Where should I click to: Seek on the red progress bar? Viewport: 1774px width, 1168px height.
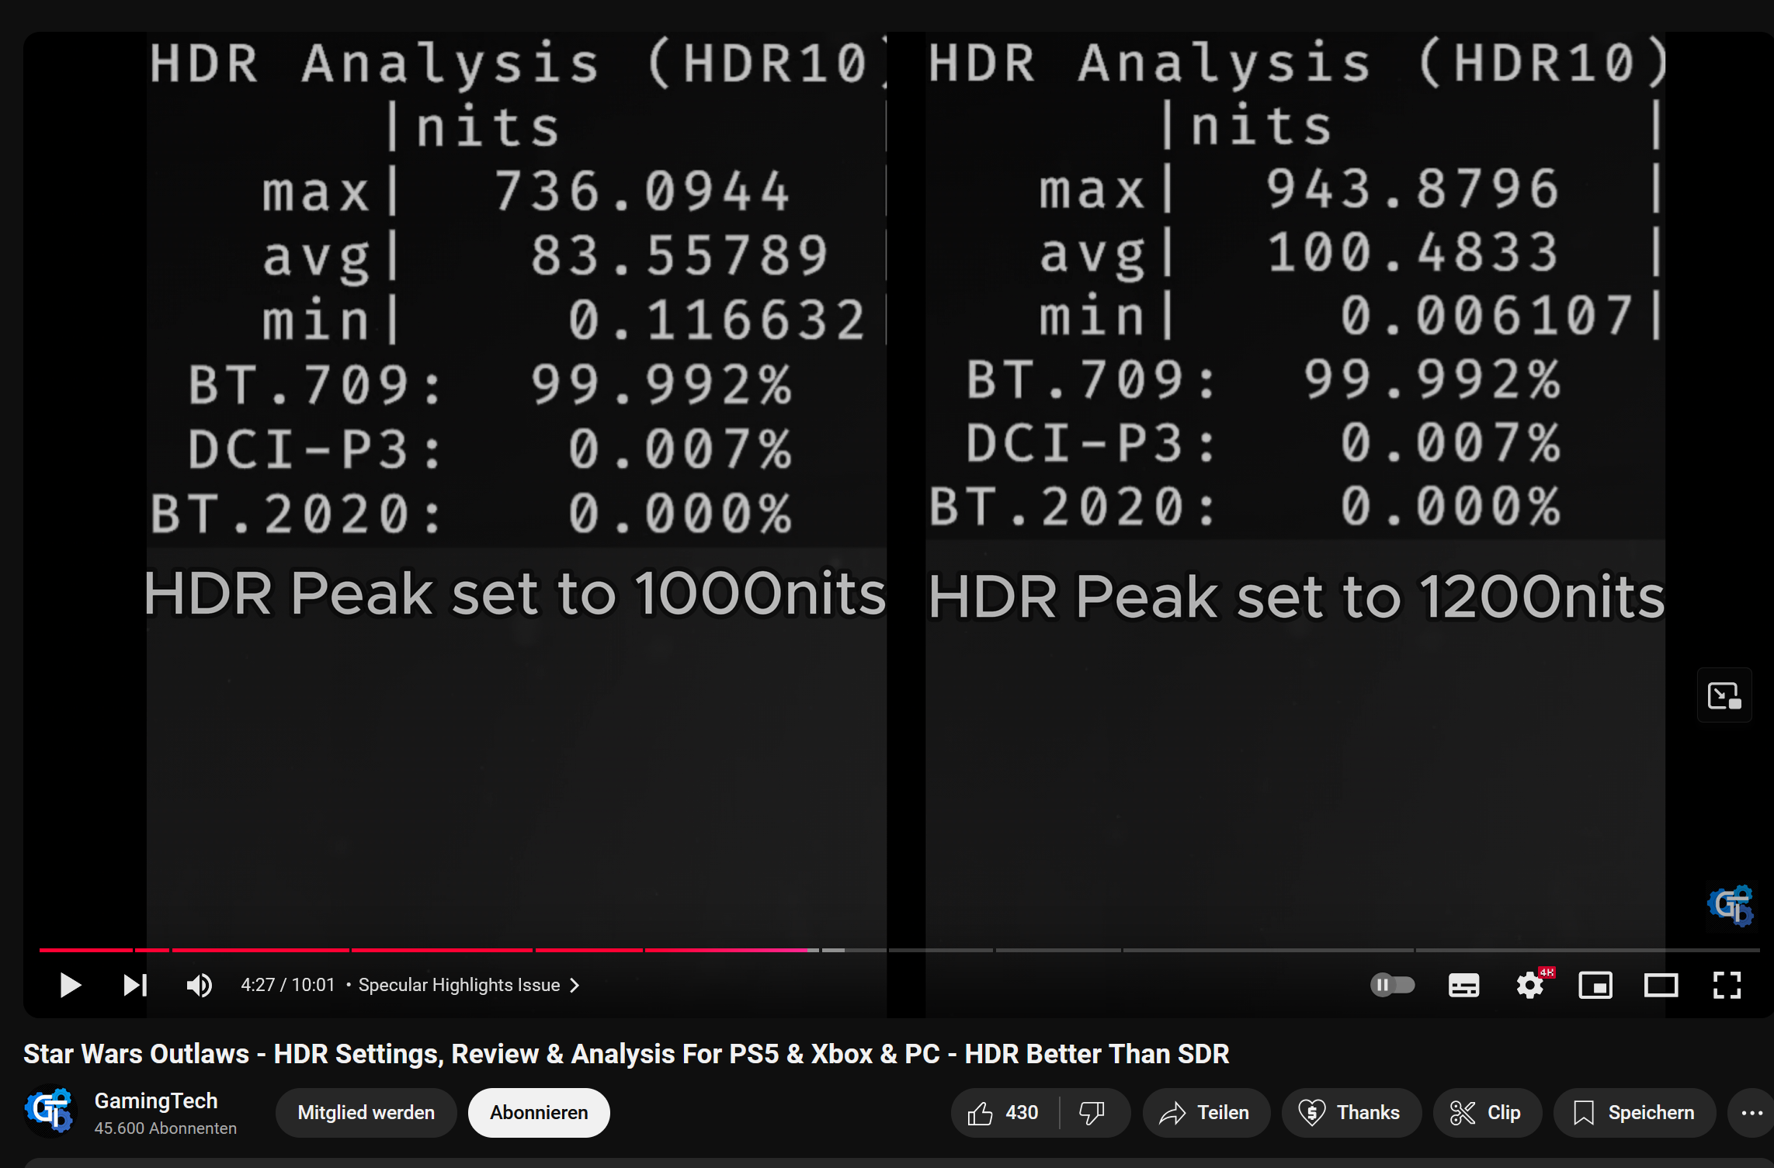point(466,949)
